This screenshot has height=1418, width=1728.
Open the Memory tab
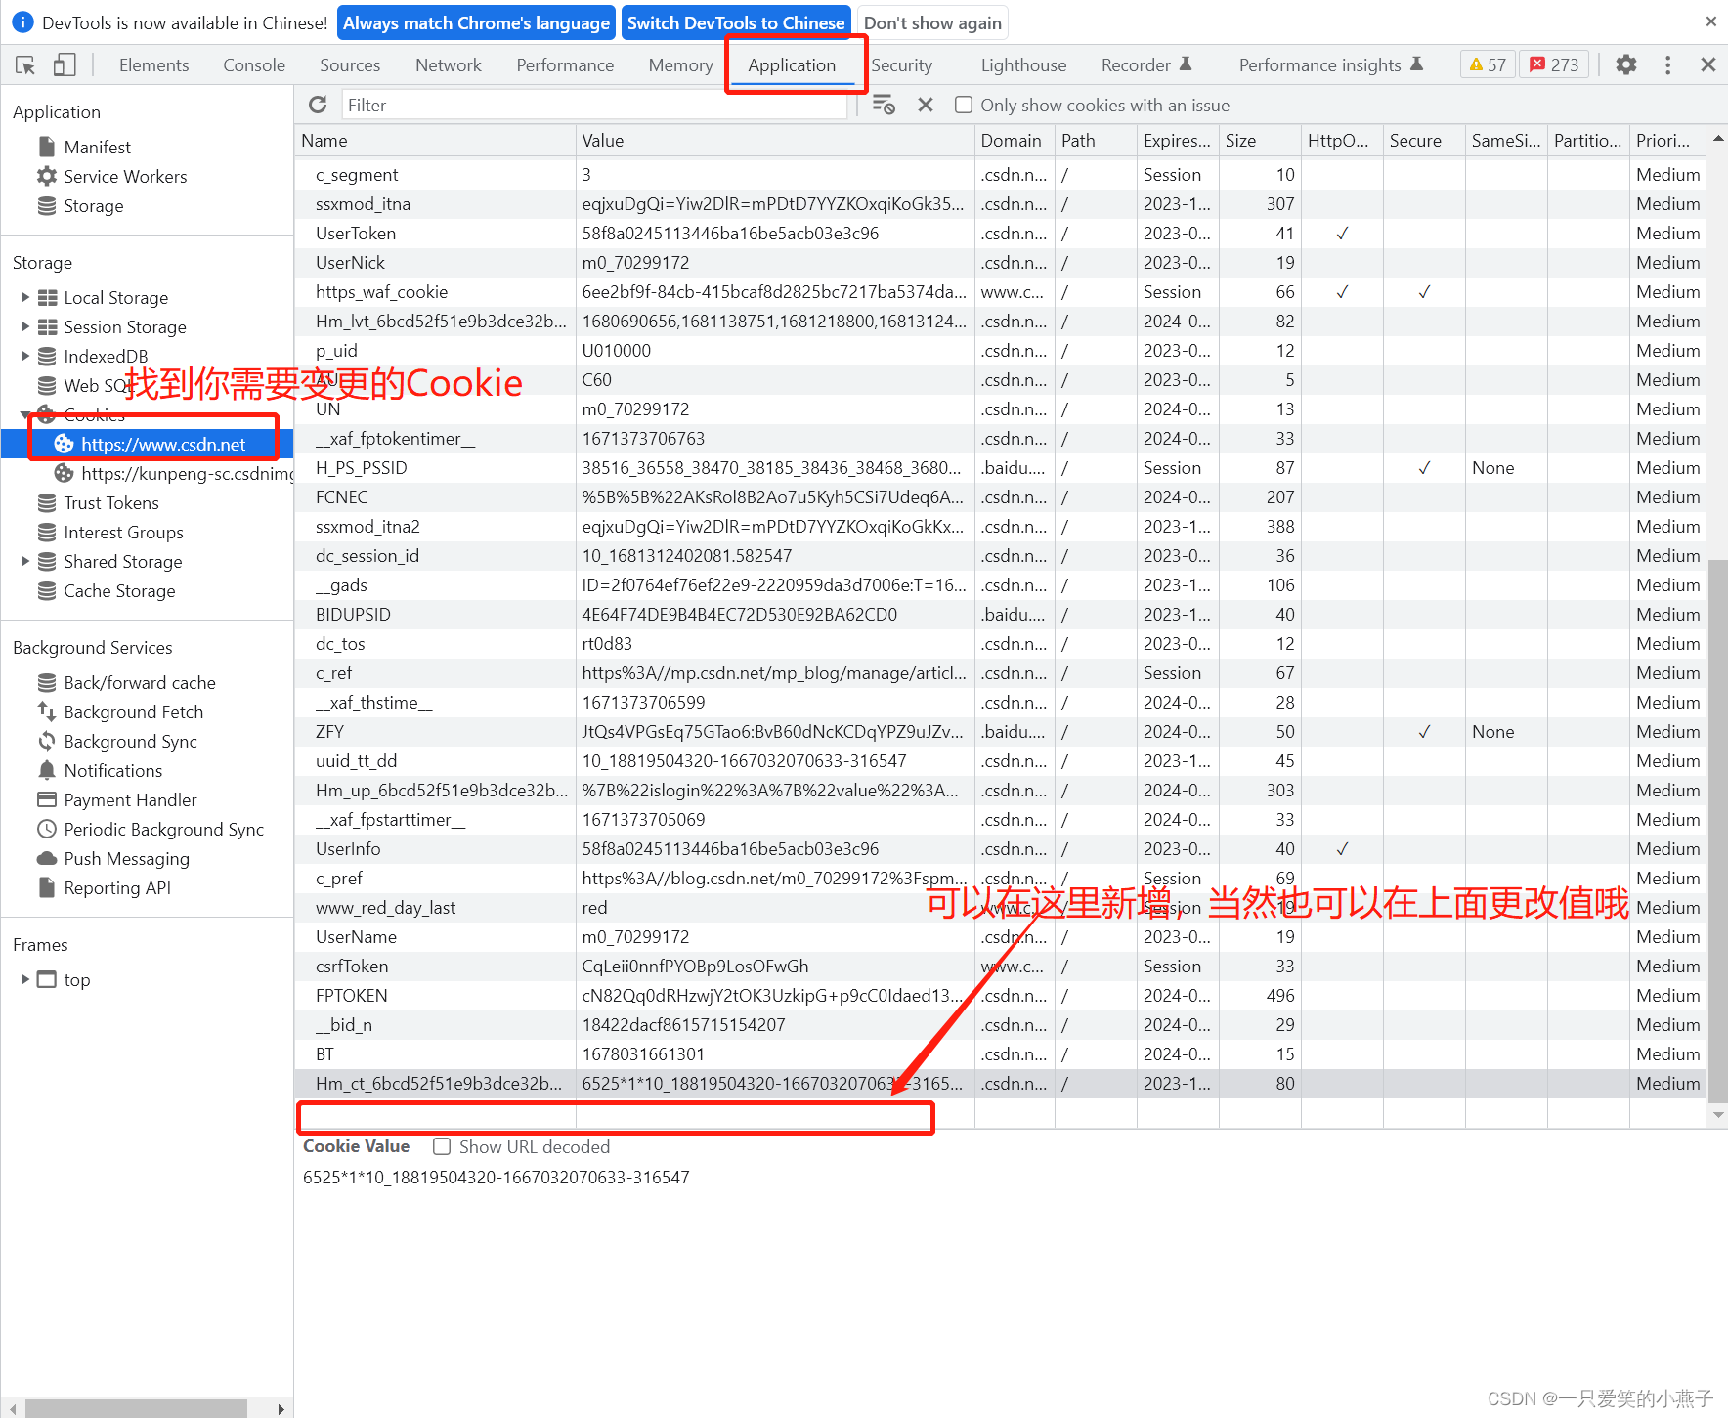point(680,65)
